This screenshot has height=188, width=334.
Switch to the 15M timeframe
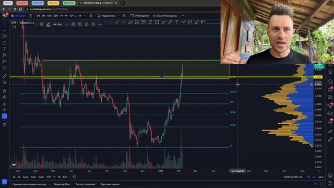pyautogui.click(x=49, y=16)
